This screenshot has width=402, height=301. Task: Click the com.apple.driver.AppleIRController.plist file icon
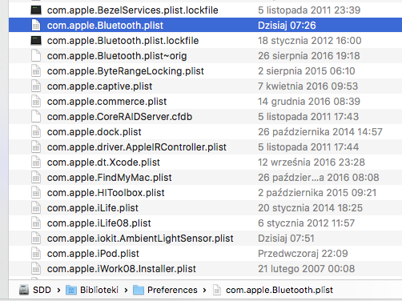tap(36, 147)
